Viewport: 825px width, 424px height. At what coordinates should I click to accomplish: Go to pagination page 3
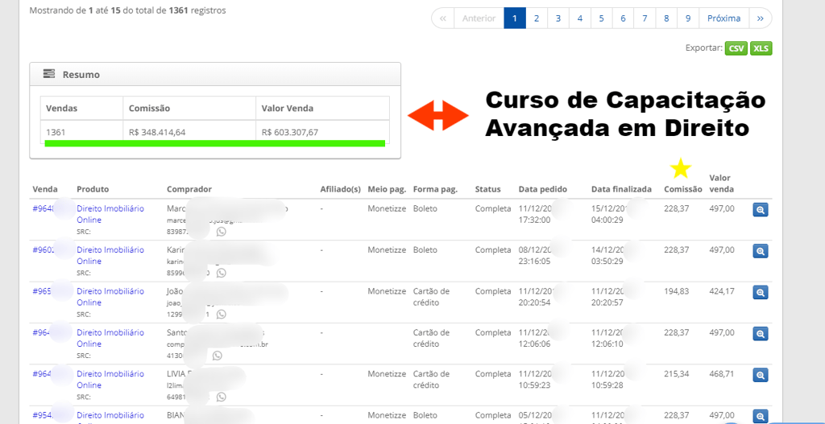[558, 19]
